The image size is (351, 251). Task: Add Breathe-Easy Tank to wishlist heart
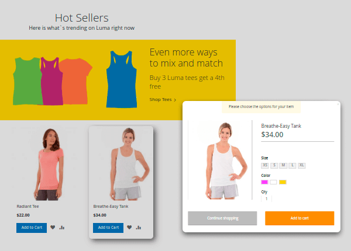pyautogui.click(x=129, y=227)
